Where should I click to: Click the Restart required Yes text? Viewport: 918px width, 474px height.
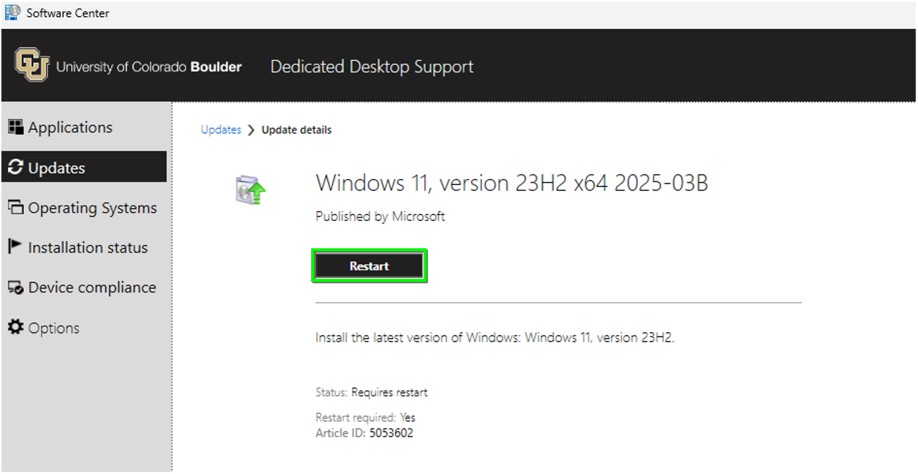coord(365,417)
